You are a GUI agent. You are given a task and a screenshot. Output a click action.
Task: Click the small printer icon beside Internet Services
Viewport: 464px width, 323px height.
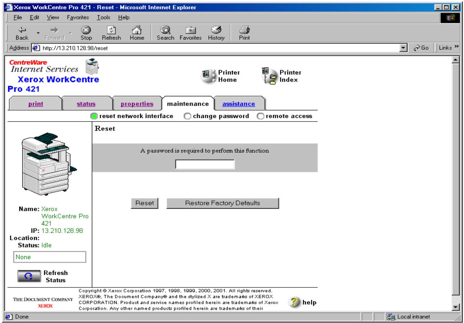(92, 66)
